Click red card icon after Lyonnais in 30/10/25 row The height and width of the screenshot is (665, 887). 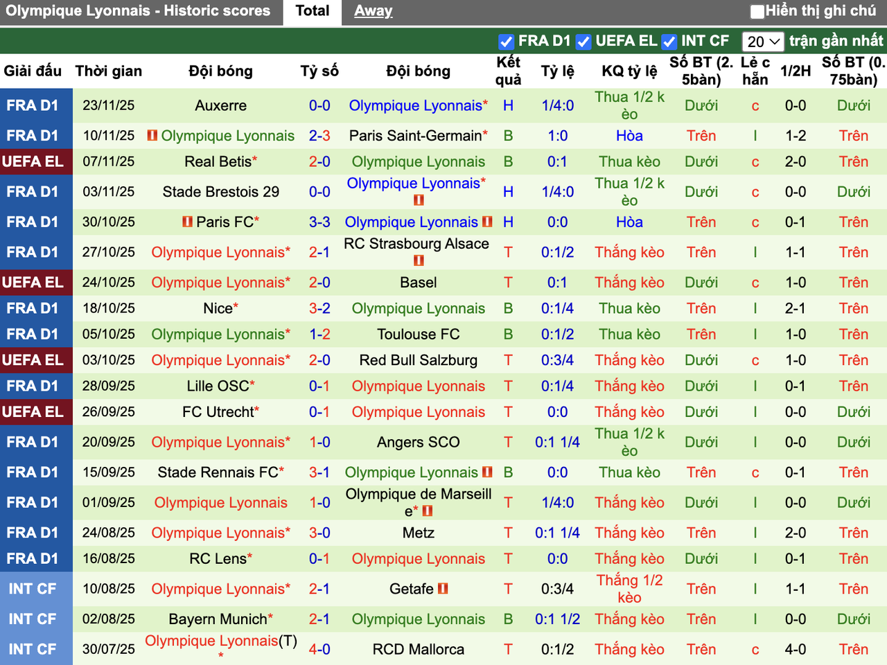[487, 222]
